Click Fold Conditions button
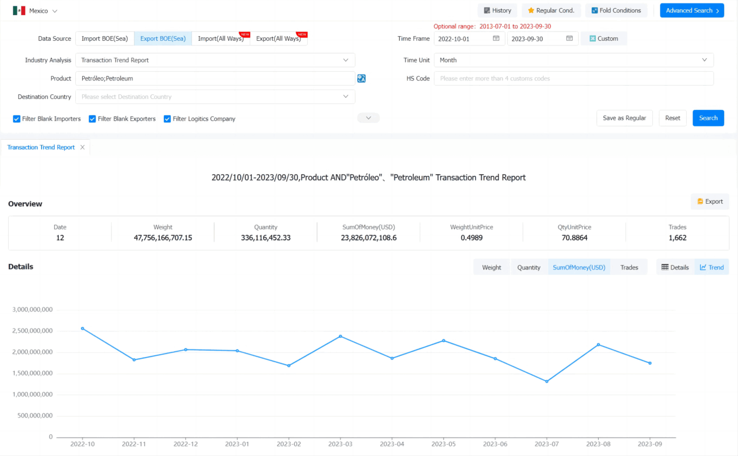This screenshot has height=456, width=738. 616,10
